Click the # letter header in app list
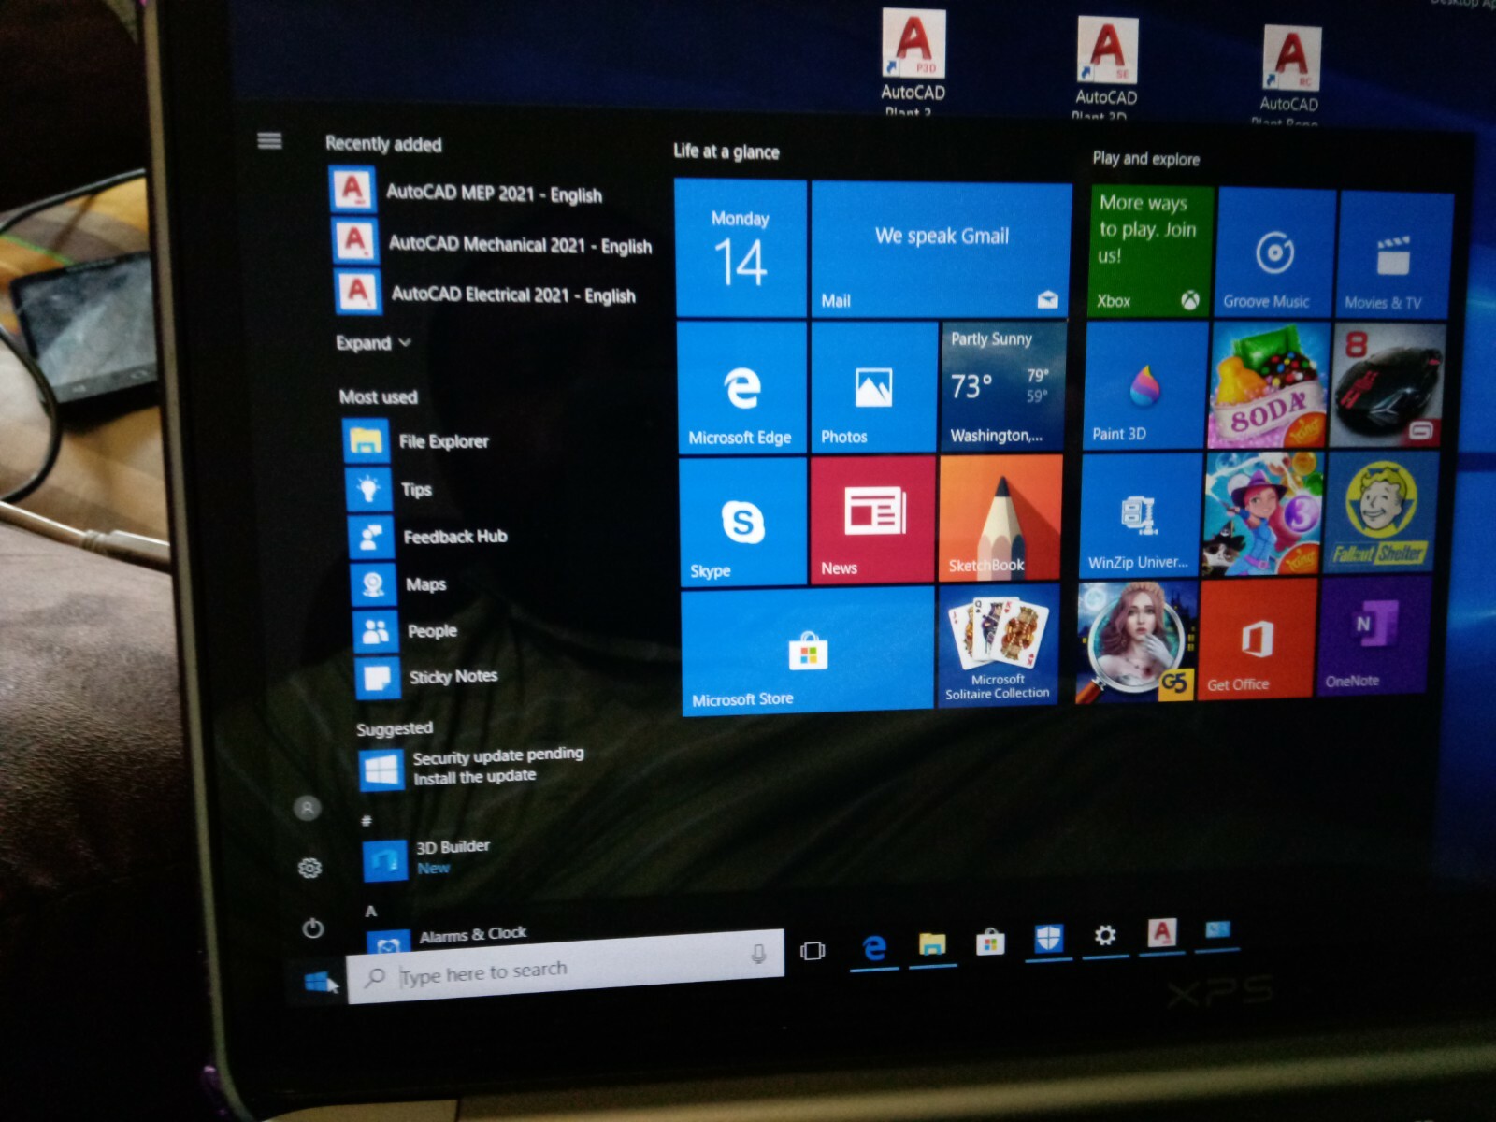Image resolution: width=1496 pixels, height=1122 pixels. coord(367,821)
